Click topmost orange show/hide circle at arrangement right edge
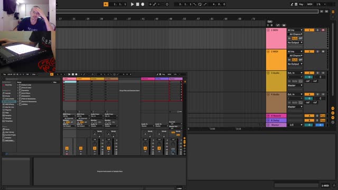Screen dimensions: 338x190 (x=333, y=108)
